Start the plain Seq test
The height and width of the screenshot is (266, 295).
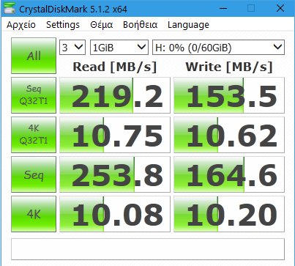(34, 174)
